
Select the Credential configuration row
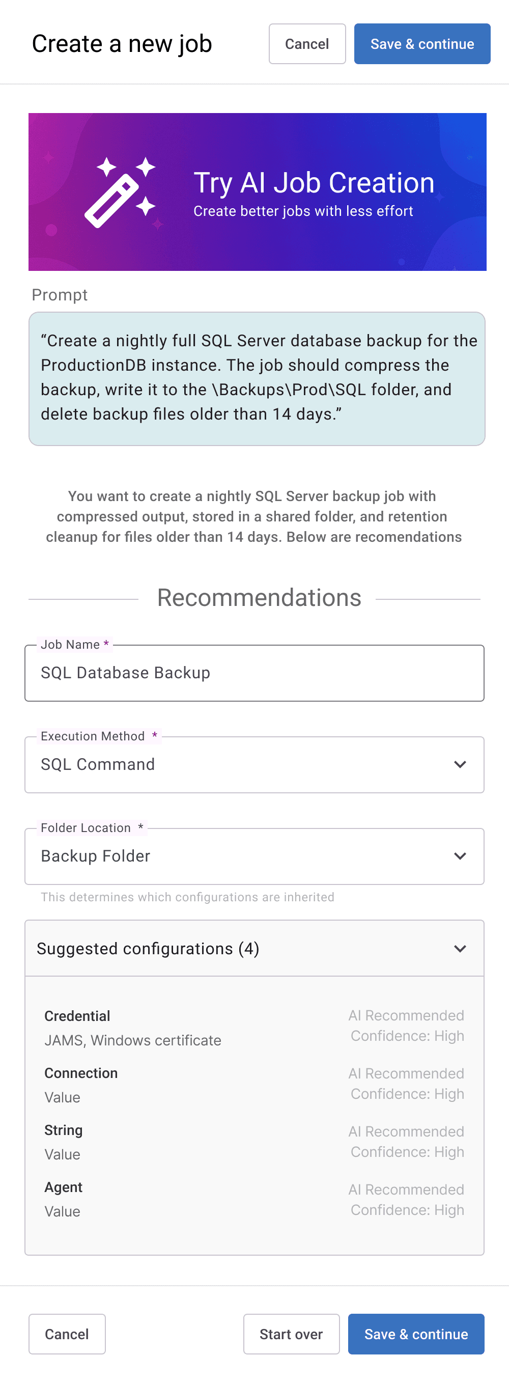pos(254,1027)
